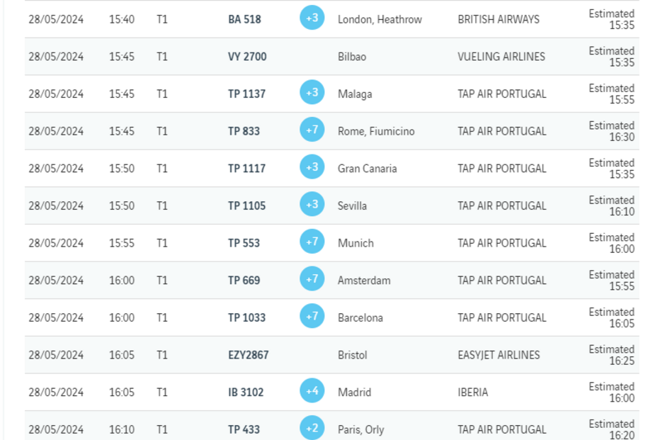660x440 pixels.
Task: Click the +3 badge next to Gran Canaria
Action: (x=312, y=167)
